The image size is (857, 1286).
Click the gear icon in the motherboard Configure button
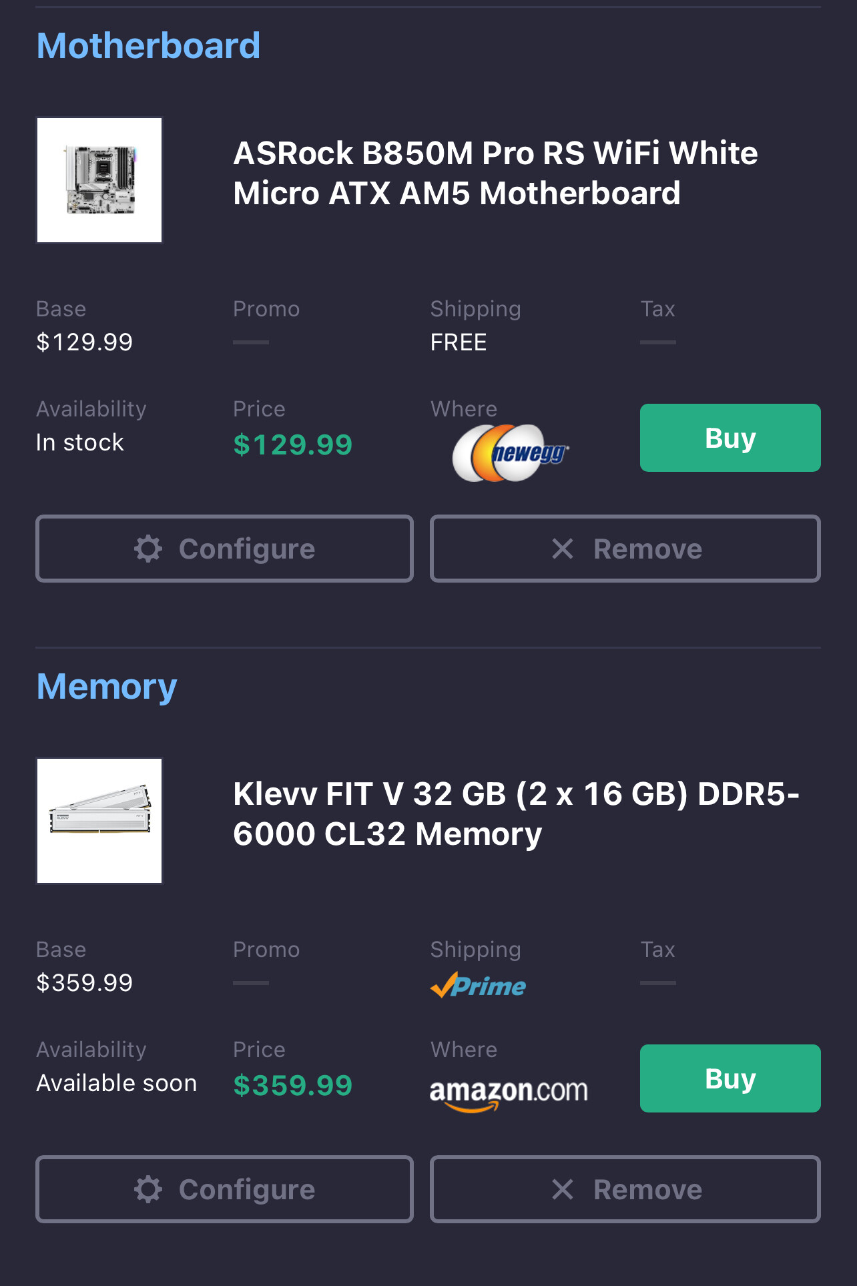click(x=148, y=549)
